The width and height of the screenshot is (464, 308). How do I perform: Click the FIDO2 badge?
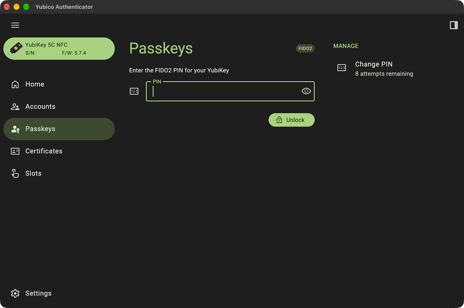(305, 48)
